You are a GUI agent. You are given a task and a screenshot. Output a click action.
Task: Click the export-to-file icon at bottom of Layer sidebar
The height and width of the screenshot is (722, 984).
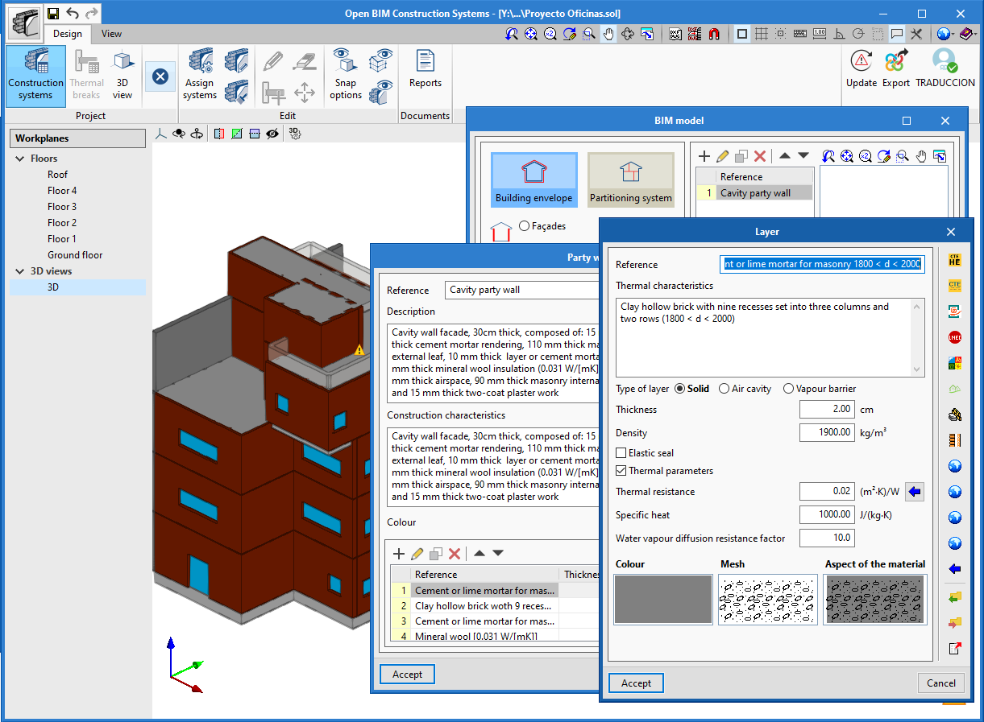pos(955,648)
